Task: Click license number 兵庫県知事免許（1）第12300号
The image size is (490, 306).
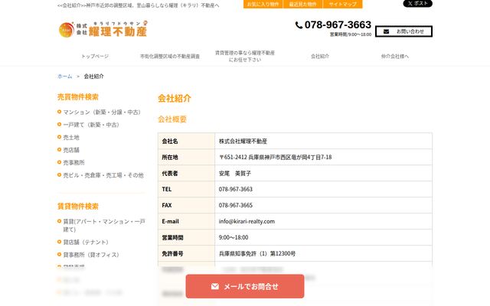Action: point(257,253)
